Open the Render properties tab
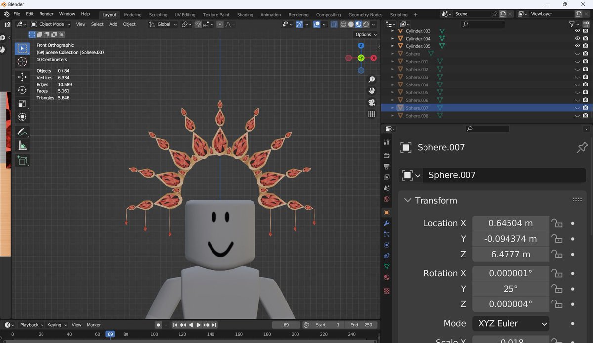Image resolution: width=593 pixels, height=343 pixels. (x=387, y=156)
